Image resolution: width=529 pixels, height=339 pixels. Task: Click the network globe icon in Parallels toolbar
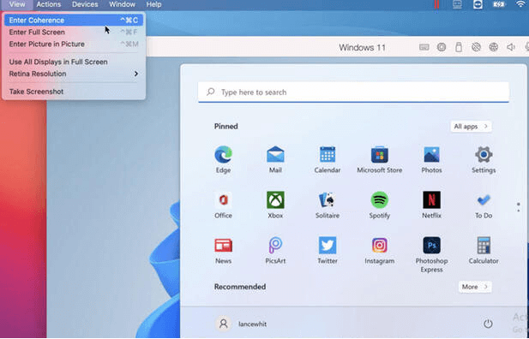(x=494, y=47)
